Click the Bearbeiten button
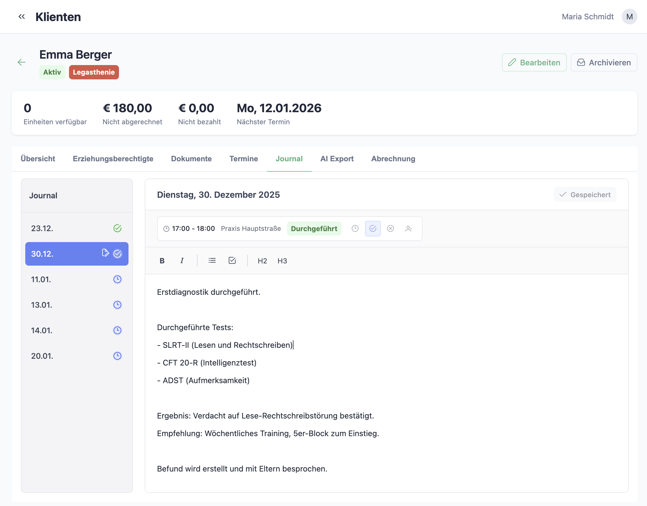The width and height of the screenshot is (647, 506). pos(534,63)
